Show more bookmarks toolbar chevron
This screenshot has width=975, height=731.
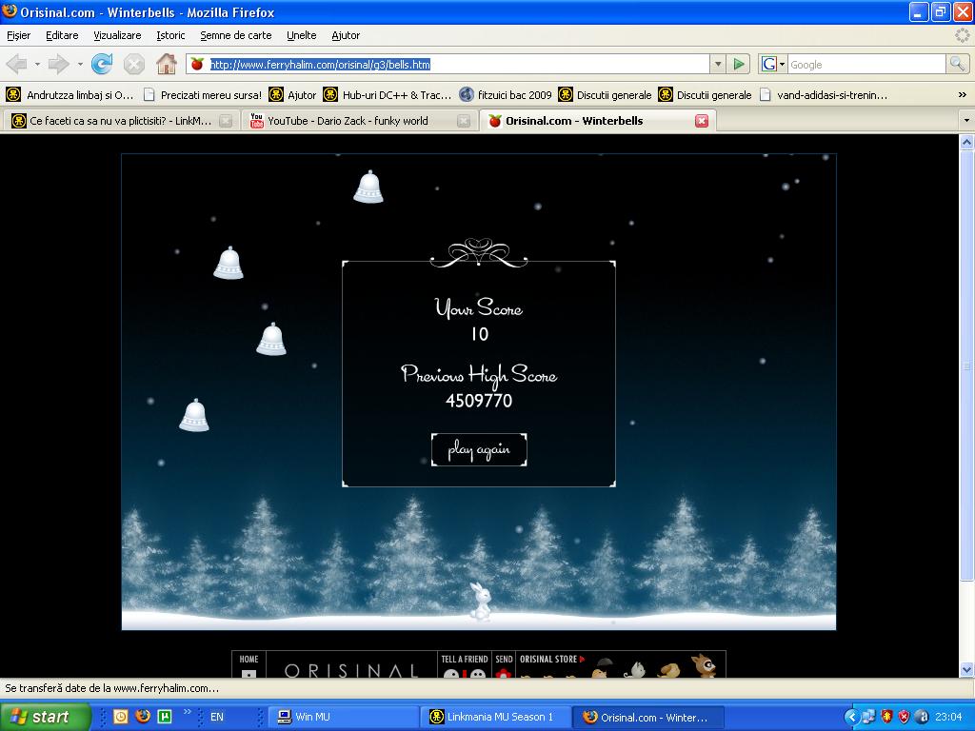point(962,95)
